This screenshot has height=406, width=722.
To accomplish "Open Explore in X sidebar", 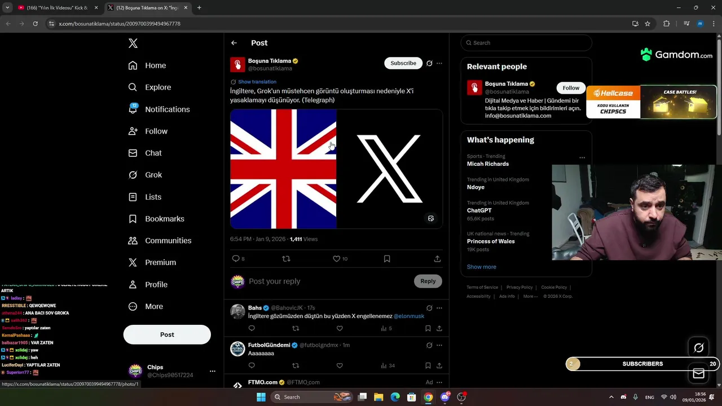I will (149, 87).
